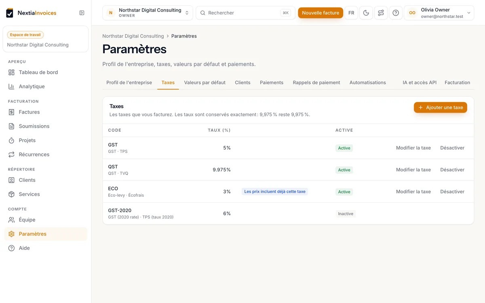
Task: Click the Aide help circle icon
Action: tap(11, 248)
